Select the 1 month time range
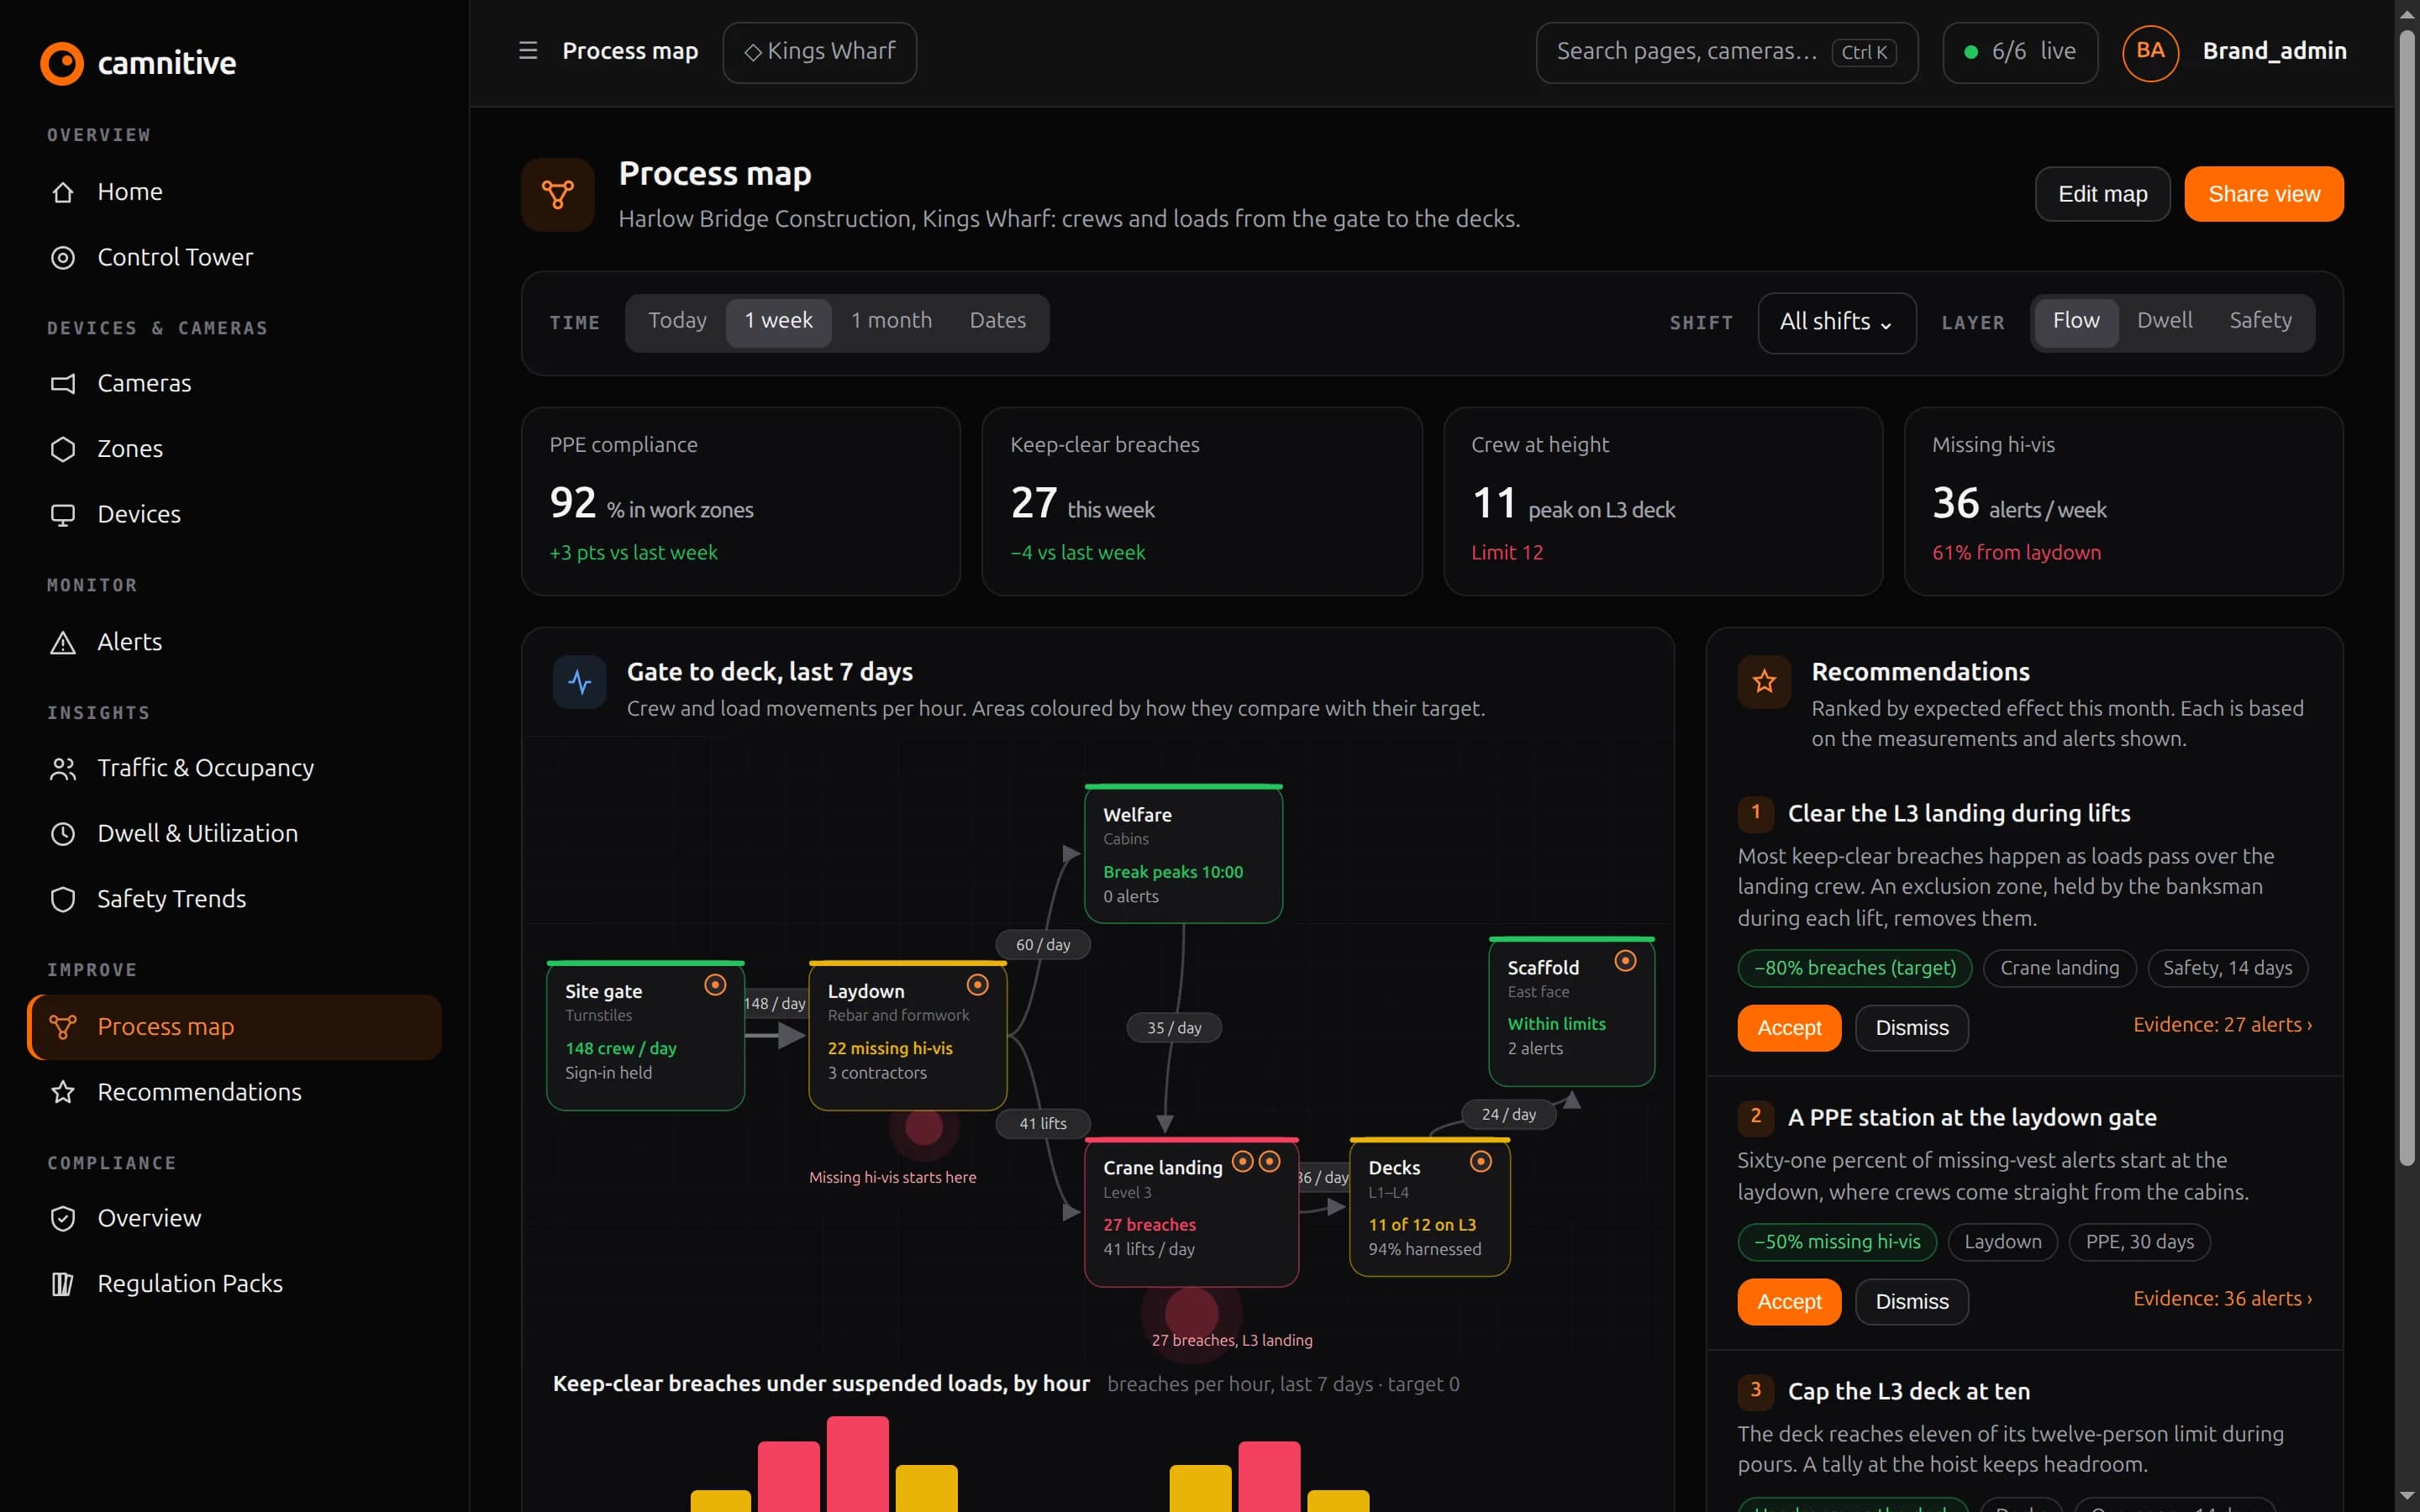The width and height of the screenshot is (2420, 1512). coord(891,321)
